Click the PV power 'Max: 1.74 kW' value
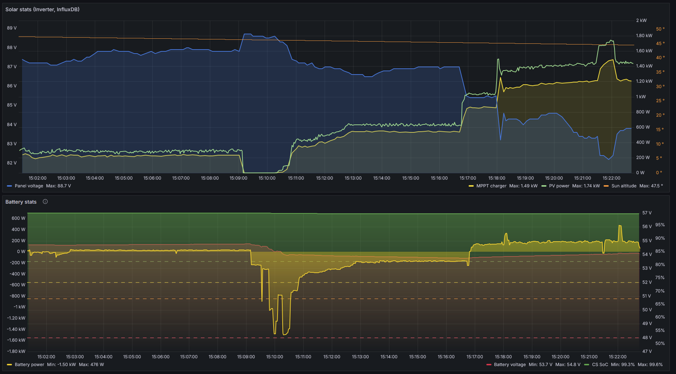Screen dimensions: 676x374 [586, 186]
